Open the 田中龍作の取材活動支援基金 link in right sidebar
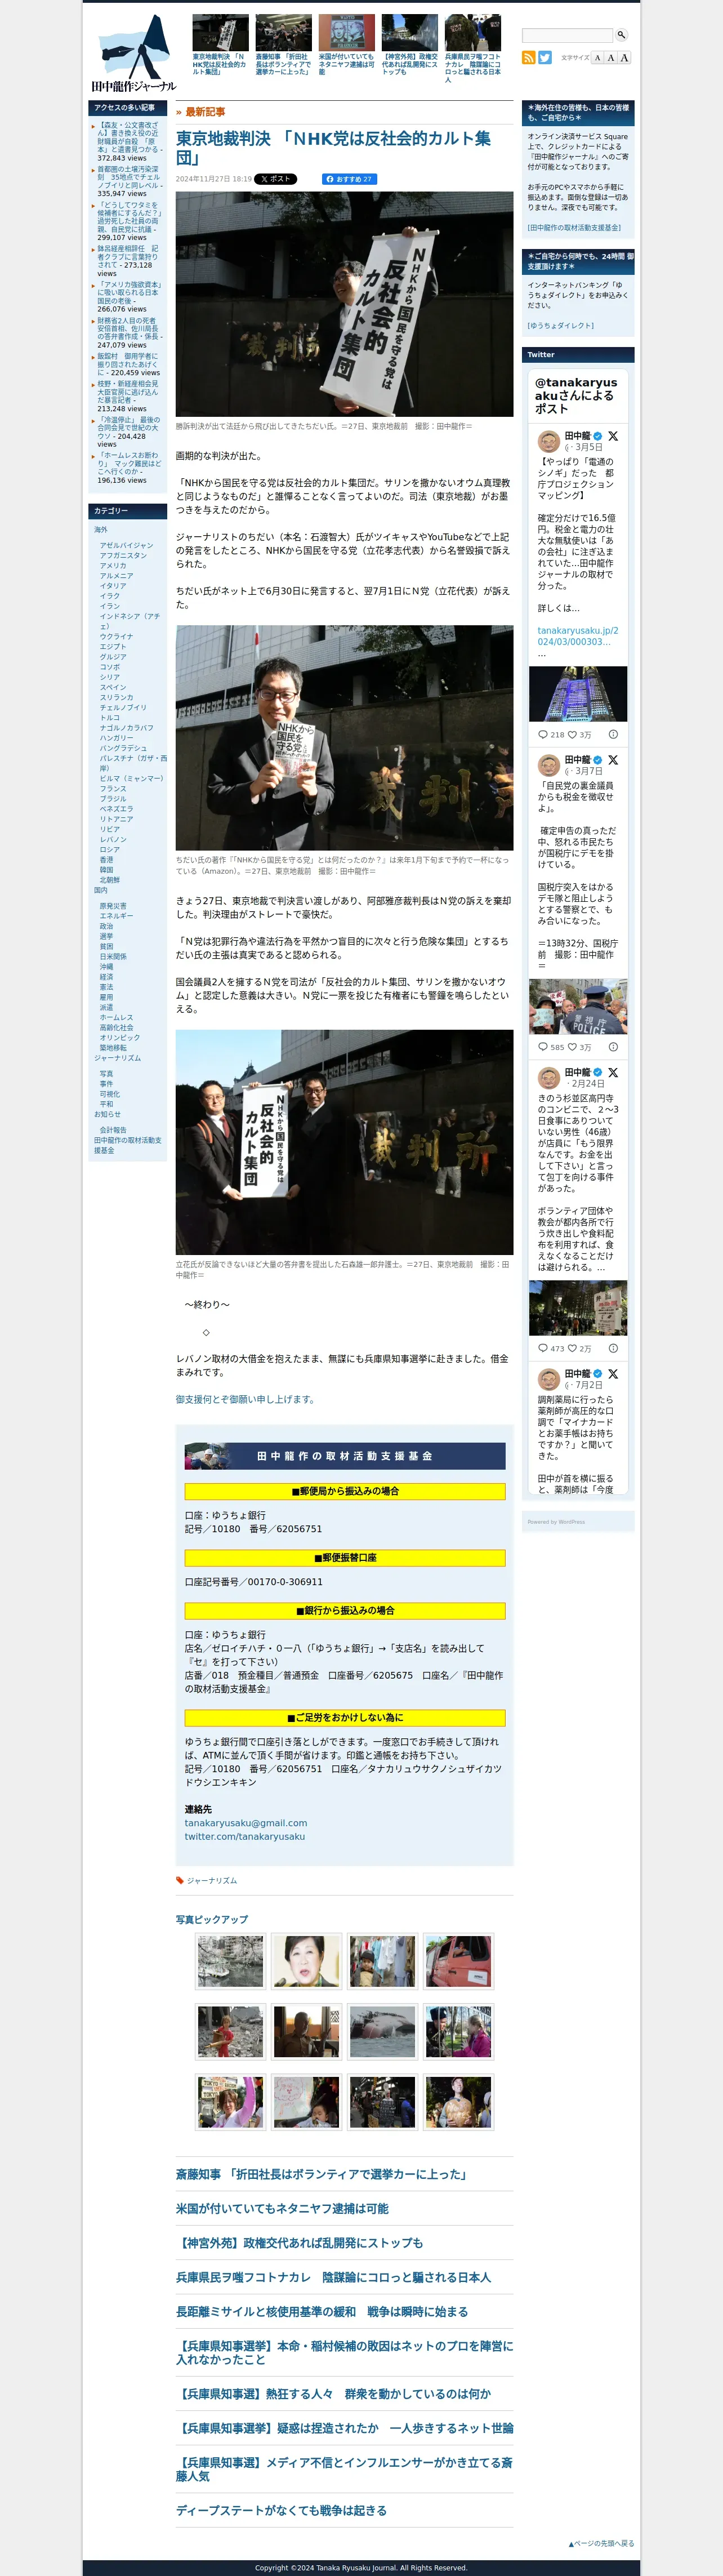The width and height of the screenshot is (723, 2576). tap(574, 228)
